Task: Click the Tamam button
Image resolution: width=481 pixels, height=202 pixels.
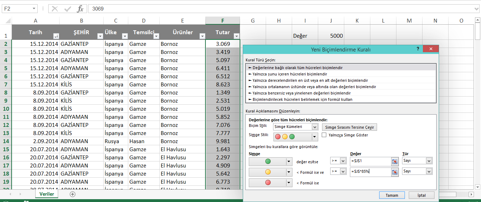Action: (391, 195)
